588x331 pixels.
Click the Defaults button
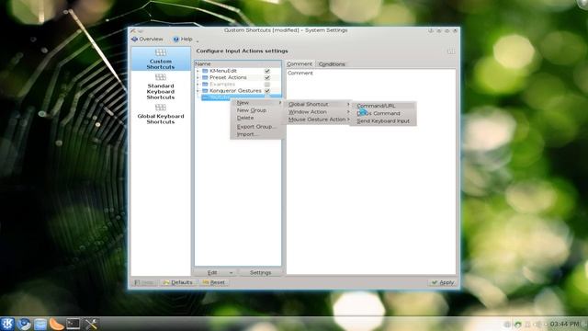[178, 282]
